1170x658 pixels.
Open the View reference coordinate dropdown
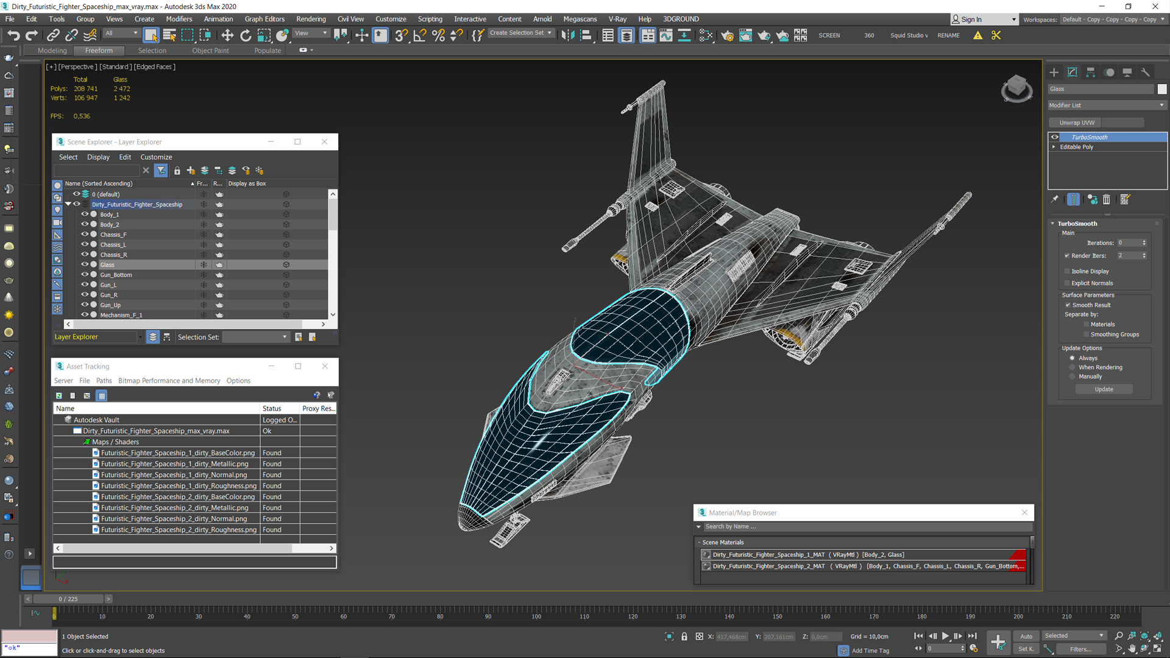[x=311, y=33]
